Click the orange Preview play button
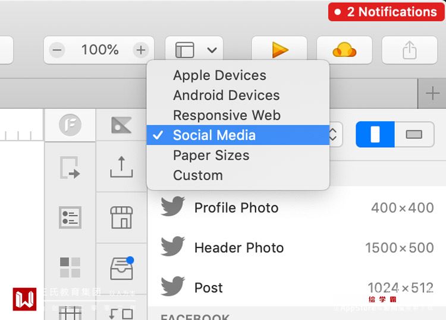 click(x=279, y=50)
